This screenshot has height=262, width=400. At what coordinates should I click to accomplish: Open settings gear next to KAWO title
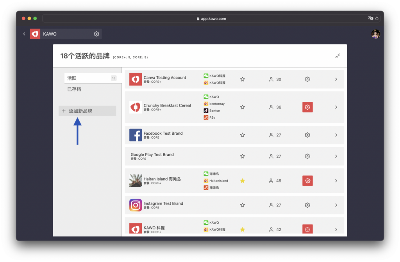point(96,34)
